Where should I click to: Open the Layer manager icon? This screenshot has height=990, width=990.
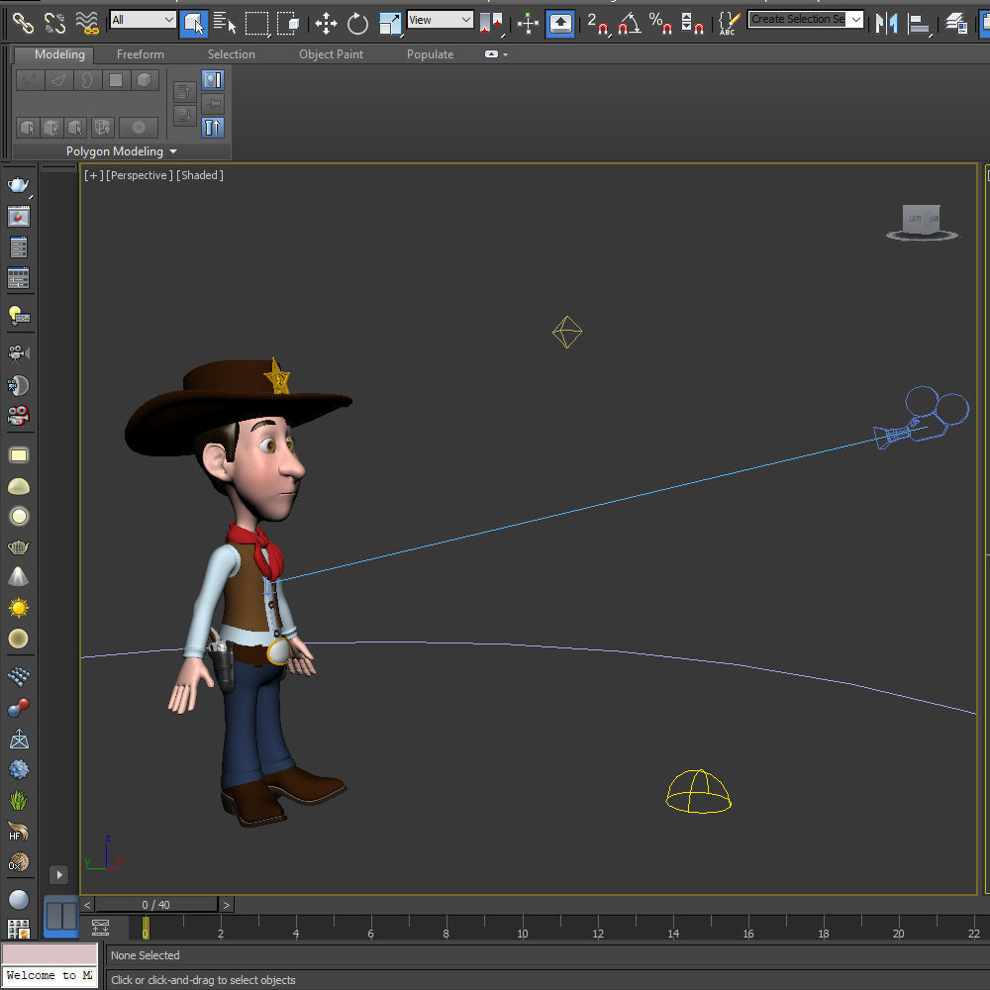click(x=956, y=24)
